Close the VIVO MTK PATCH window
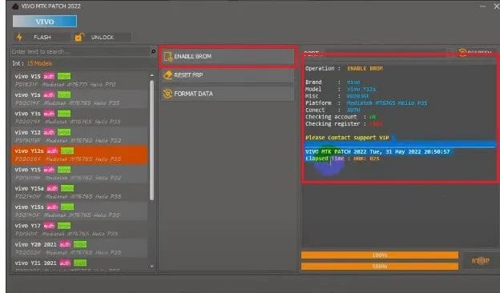The height and width of the screenshot is (293, 500). click(496, 6)
